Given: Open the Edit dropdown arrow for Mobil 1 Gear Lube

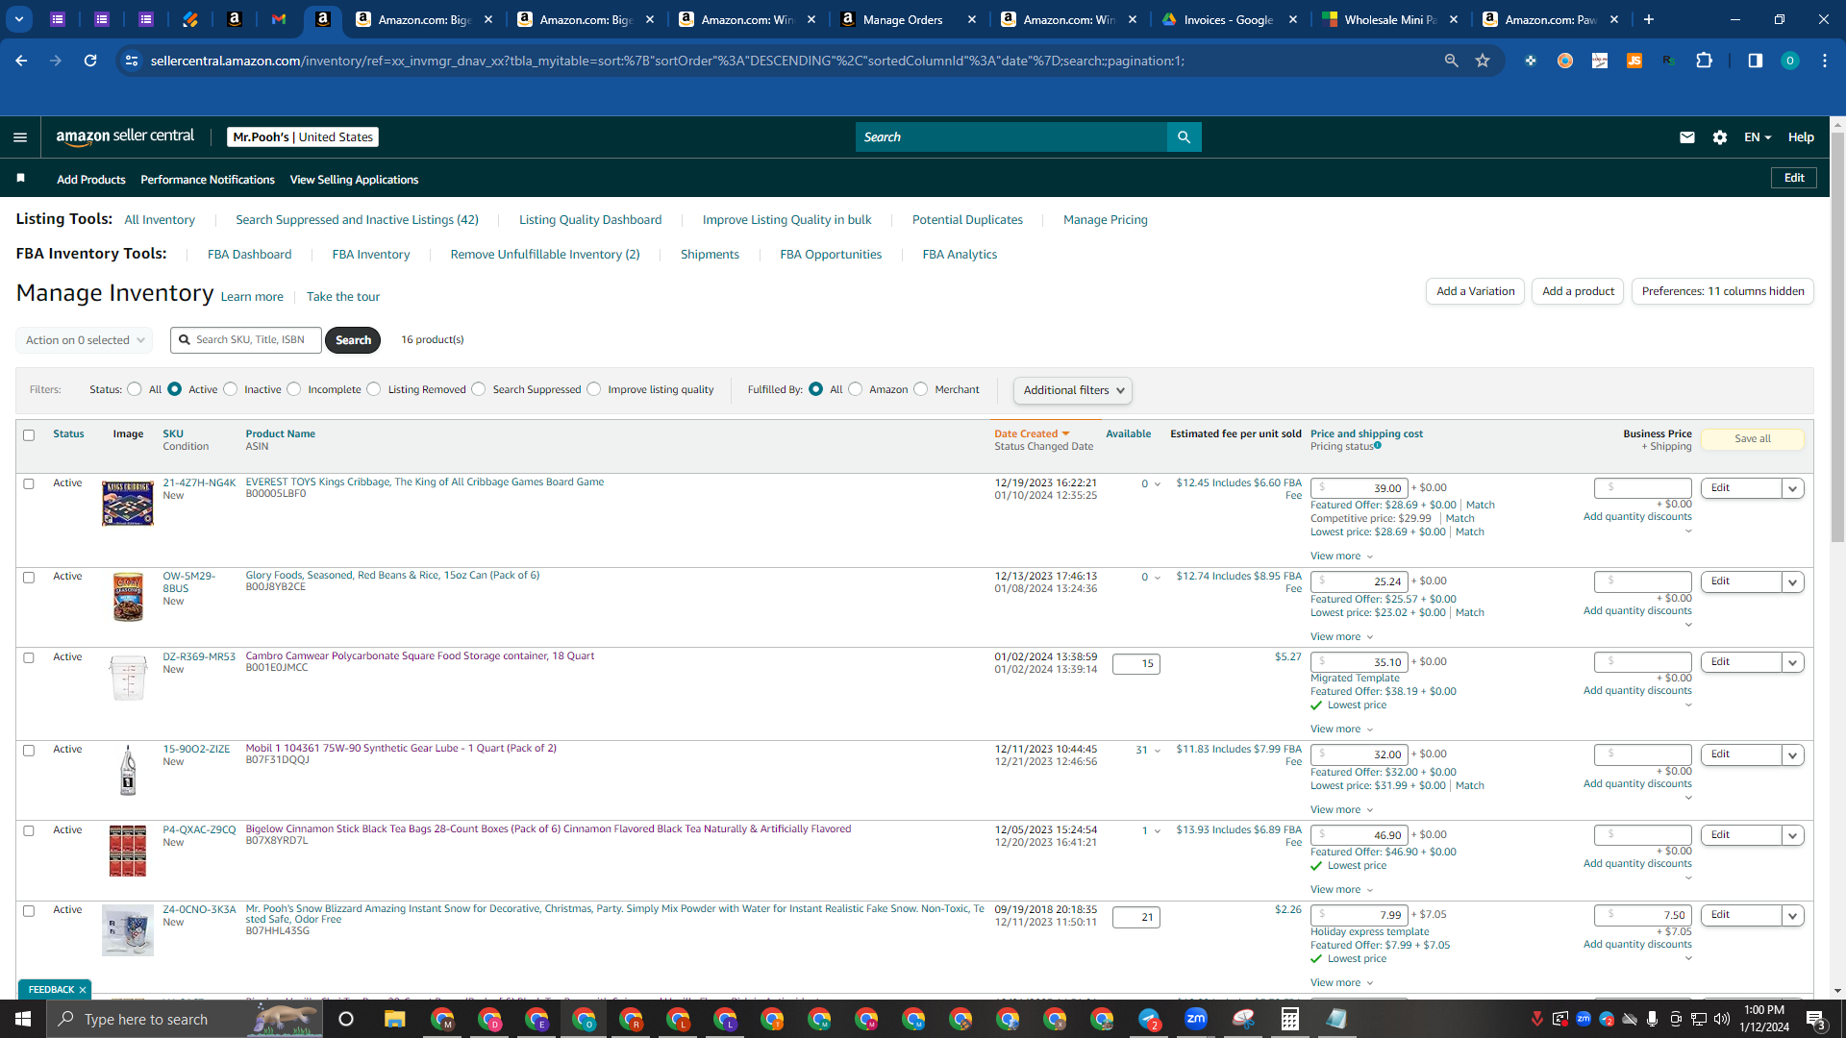Looking at the screenshot, I should [1792, 755].
